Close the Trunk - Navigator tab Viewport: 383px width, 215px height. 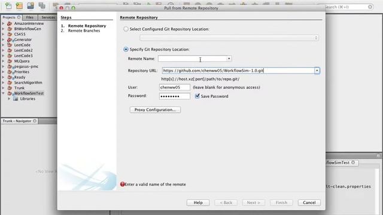(35, 121)
